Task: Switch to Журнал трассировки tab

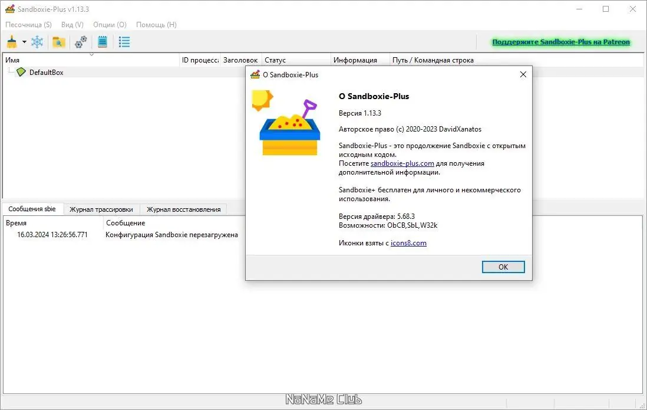Action: [101, 209]
